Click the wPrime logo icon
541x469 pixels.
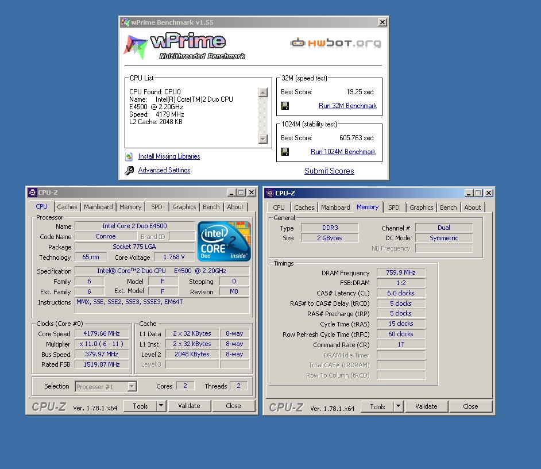(x=136, y=47)
